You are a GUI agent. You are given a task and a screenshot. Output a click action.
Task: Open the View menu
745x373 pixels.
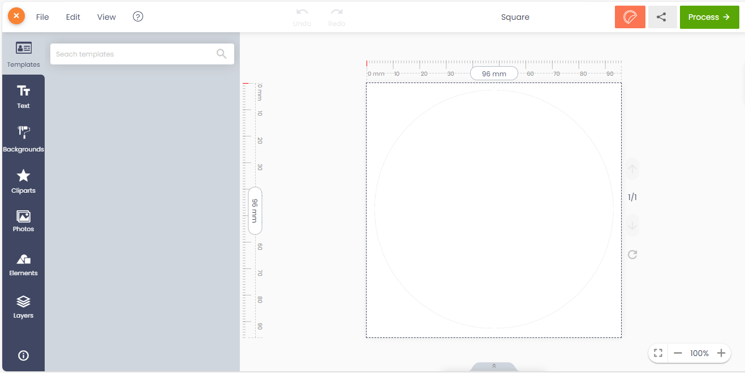pyautogui.click(x=106, y=17)
